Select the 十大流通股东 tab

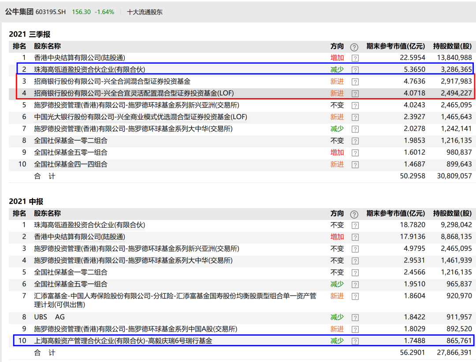click(x=145, y=12)
